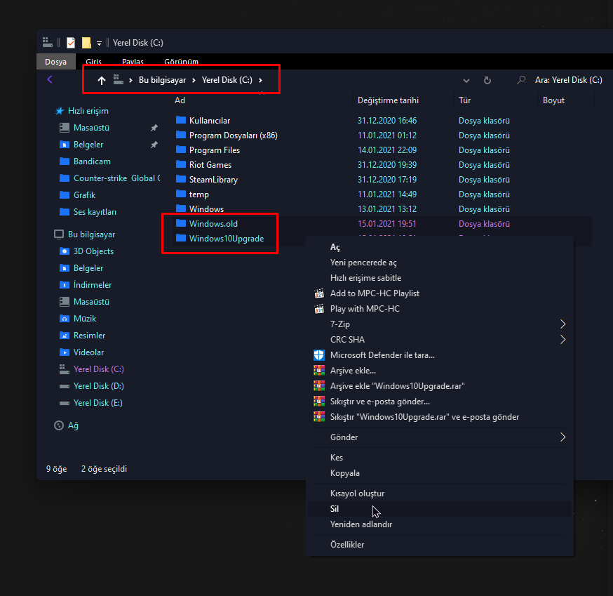Sort by the Boyut column header
This screenshot has height=596, width=613.
[553, 100]
